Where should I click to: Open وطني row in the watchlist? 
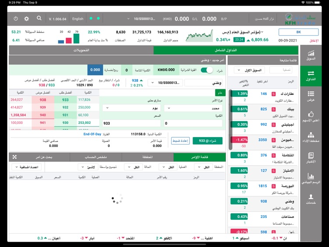coord(262,204)
